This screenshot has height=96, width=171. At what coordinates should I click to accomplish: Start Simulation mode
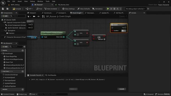pos(98,9)
